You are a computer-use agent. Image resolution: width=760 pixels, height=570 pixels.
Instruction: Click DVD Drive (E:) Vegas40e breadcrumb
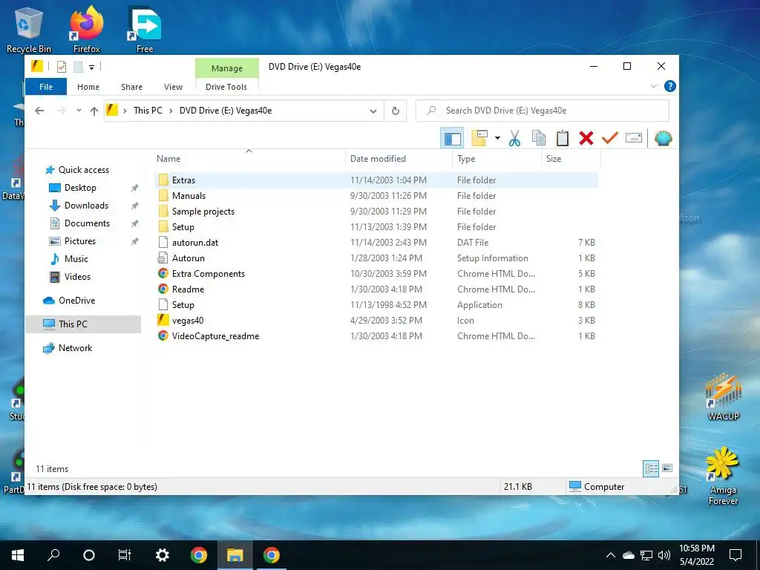226,111
